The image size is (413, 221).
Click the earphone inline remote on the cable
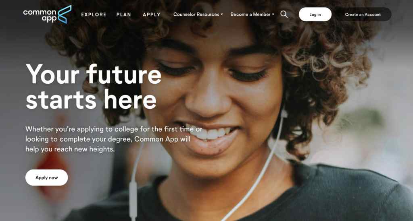133,199
